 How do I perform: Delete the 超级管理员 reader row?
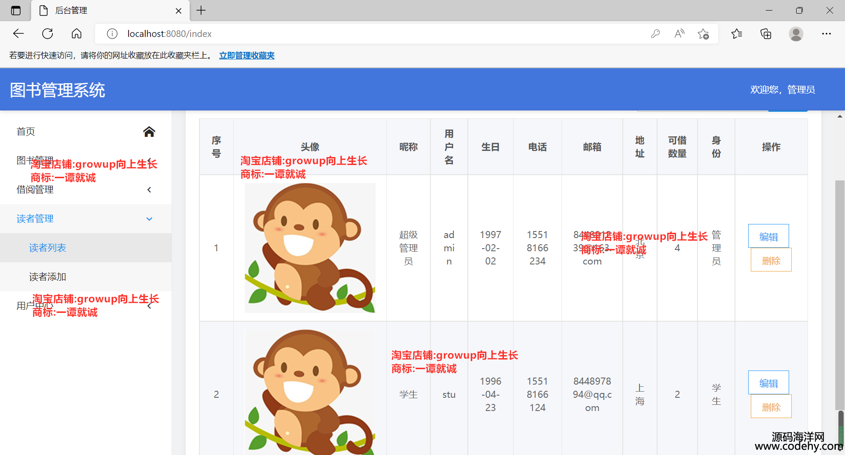coord(771,260)
